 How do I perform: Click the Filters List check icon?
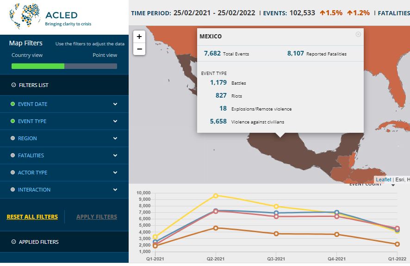coord(13,85)
